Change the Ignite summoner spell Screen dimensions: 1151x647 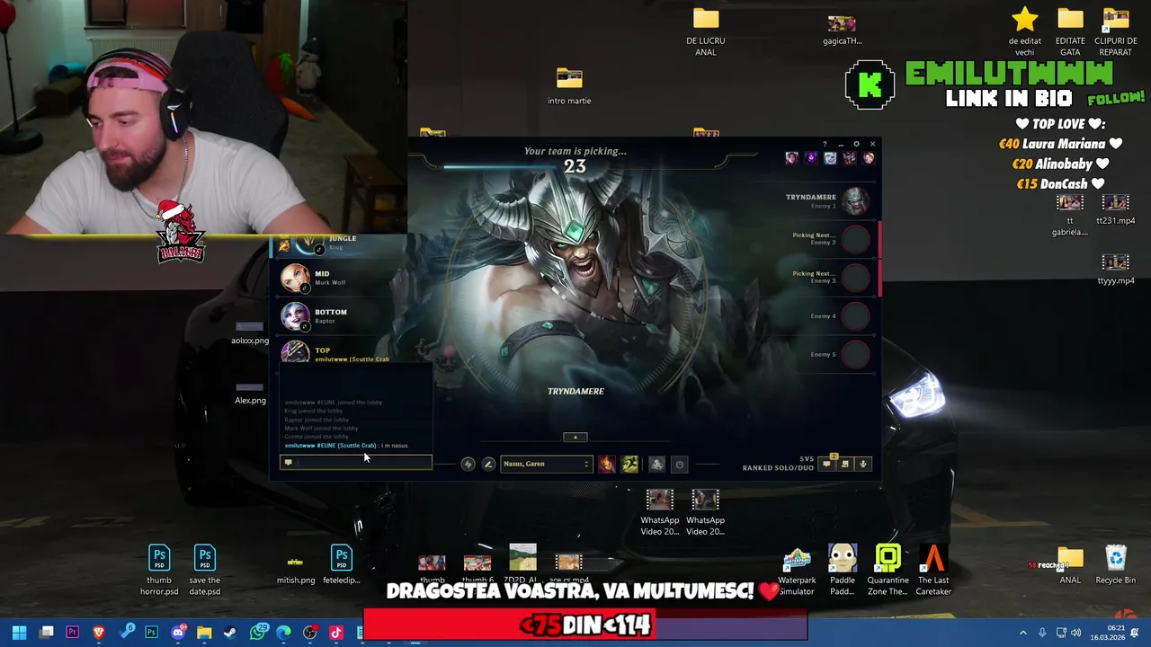click(607, 464)
